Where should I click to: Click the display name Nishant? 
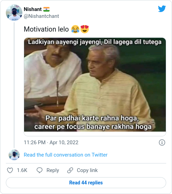click(x=33, y=9)
